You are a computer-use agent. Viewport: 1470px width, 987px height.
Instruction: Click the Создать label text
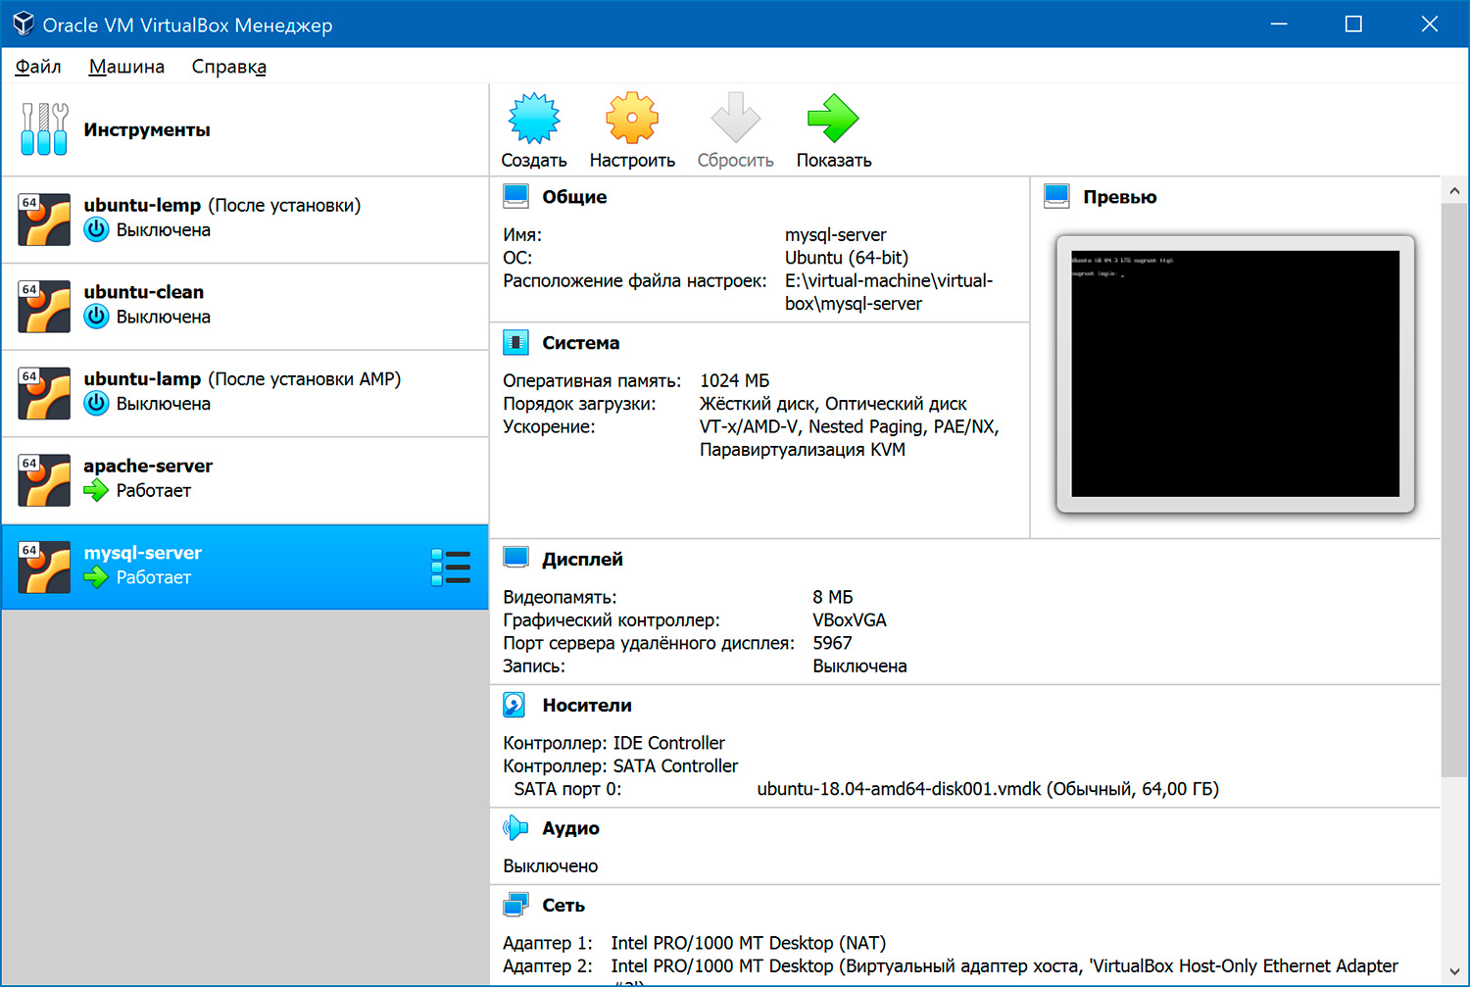coord(534,161)
